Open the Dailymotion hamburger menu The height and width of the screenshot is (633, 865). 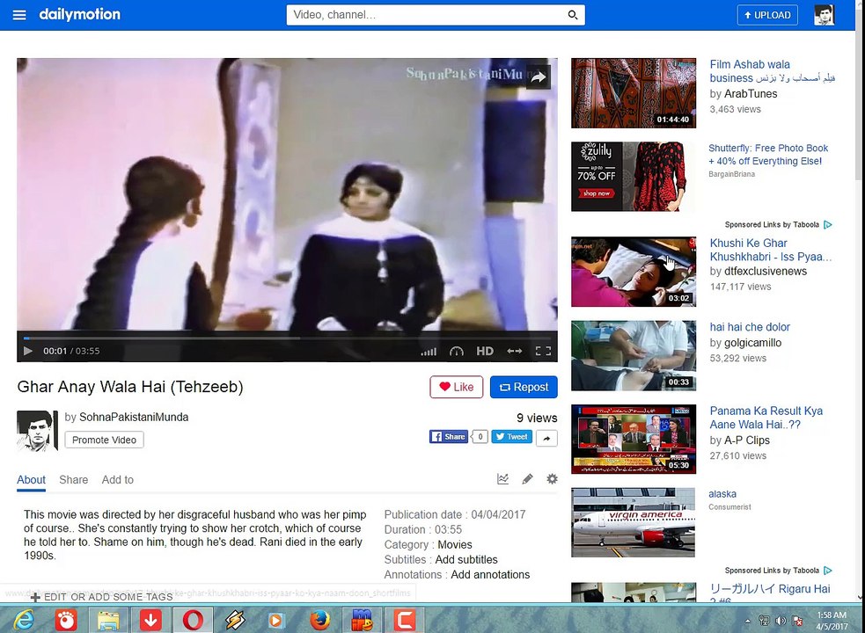tap(19, 15)
